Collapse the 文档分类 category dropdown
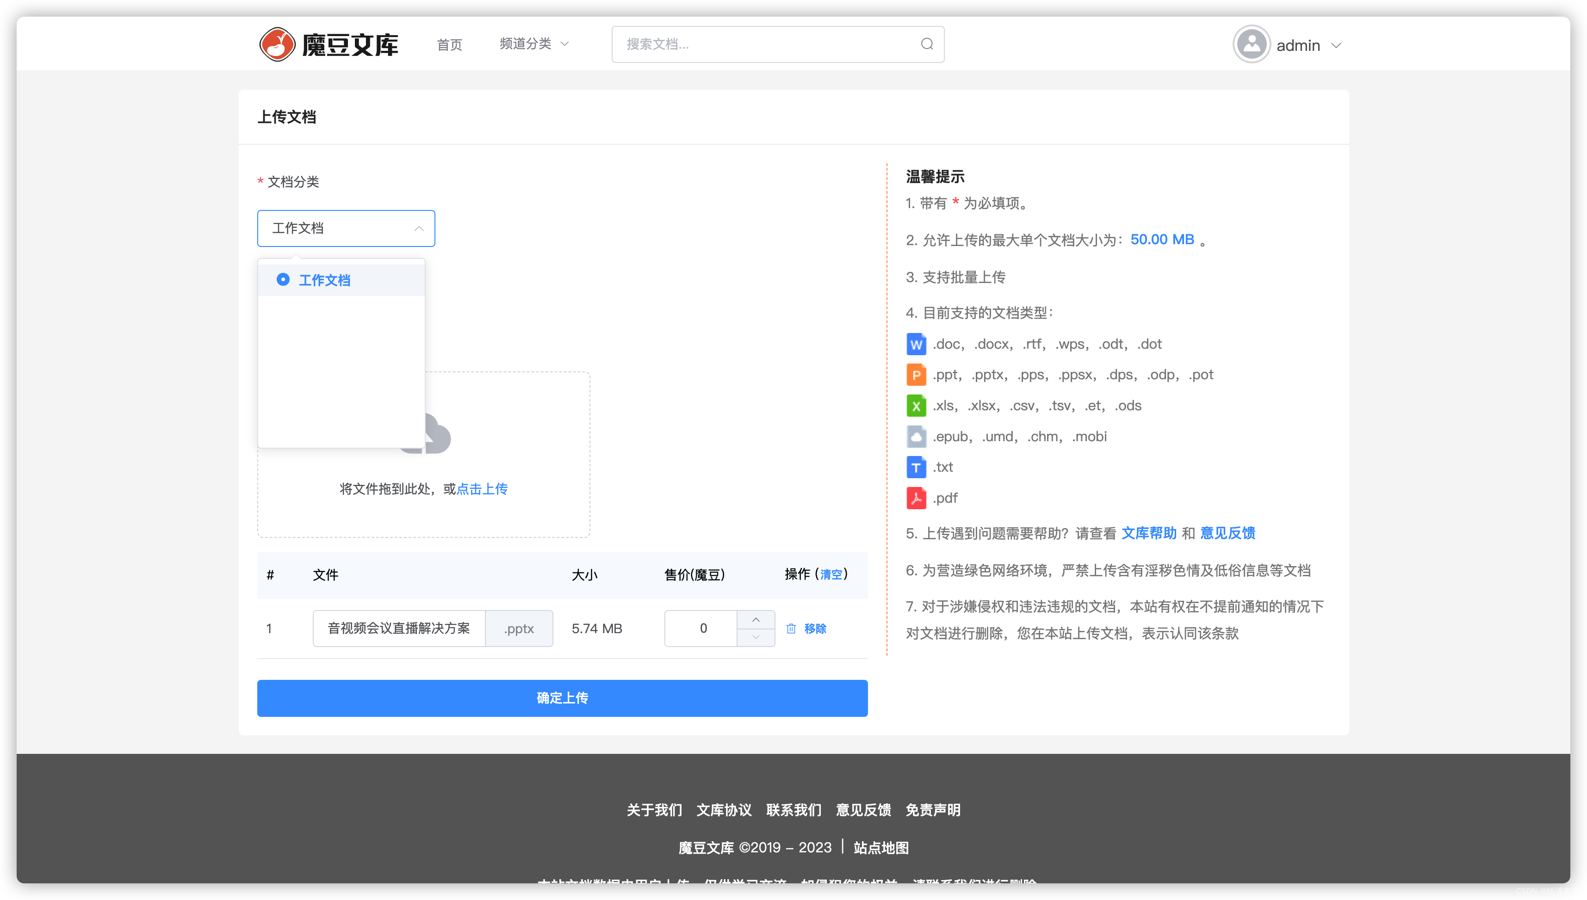 click(419, 229)
